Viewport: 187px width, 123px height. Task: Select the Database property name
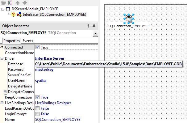pos(15,64)
